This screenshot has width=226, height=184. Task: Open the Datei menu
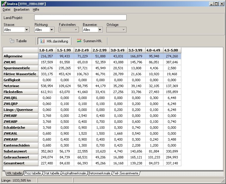pyautogui.click(x=7, y=10)
